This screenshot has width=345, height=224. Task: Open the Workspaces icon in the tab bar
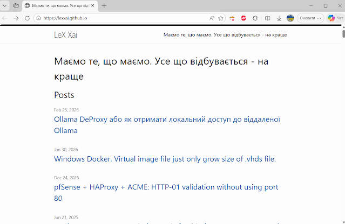[x=16, y=5]
